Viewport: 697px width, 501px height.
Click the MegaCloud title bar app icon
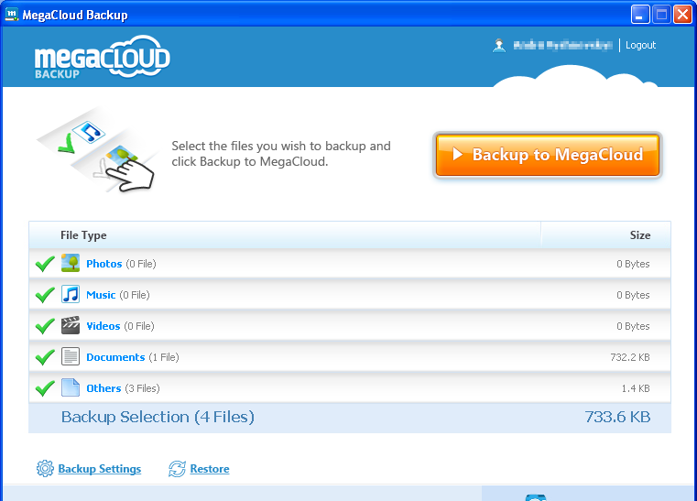point(12,15)
